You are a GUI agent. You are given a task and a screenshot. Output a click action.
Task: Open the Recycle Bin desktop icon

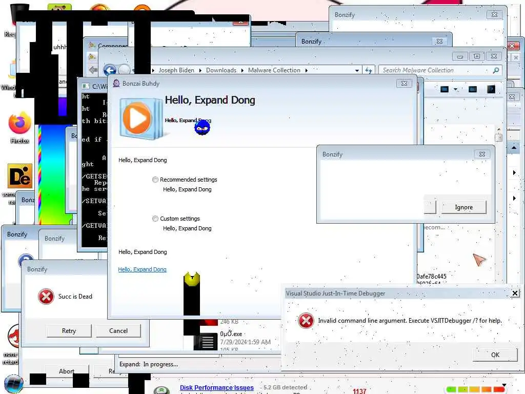pyautogui.click(x=19, y=13)
